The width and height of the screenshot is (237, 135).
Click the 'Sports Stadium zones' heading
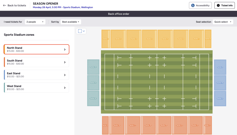tap(19, 35)
